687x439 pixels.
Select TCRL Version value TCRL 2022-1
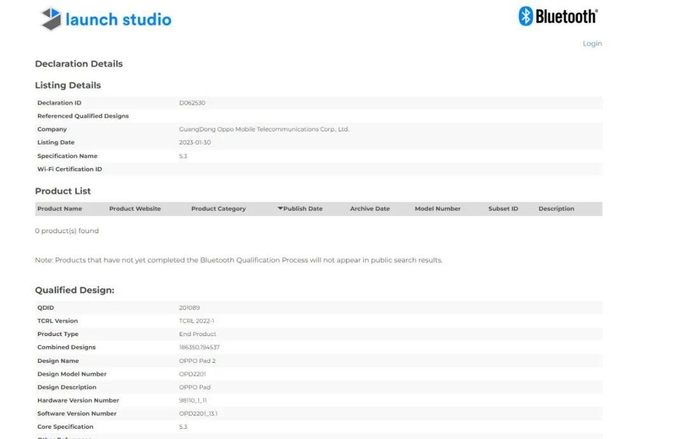tap(197, 321)
